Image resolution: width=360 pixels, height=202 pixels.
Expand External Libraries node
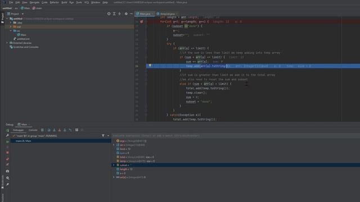(x=7, y=43)
